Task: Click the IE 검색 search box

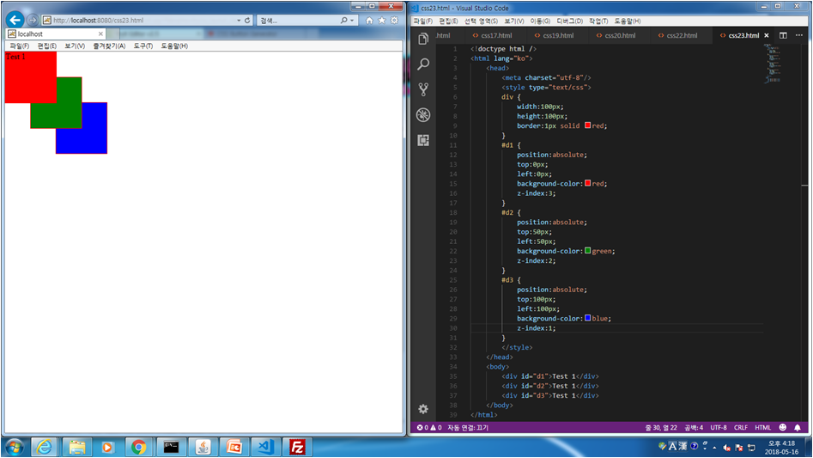Action: (298, 21)
